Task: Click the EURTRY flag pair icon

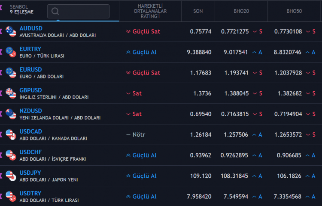Action: [x=11, y=52]
